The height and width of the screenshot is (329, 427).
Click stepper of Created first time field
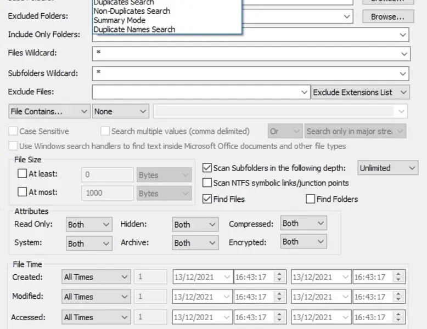tap(279, 277)
